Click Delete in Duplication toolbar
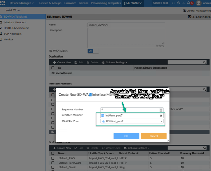 92,62
